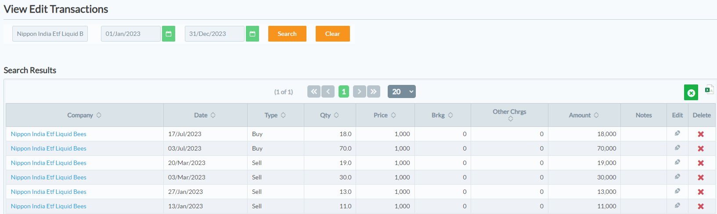717x214 pixels.
Task: Go to previous page of results
Action: pyautogui.click(x=328, y=91)
